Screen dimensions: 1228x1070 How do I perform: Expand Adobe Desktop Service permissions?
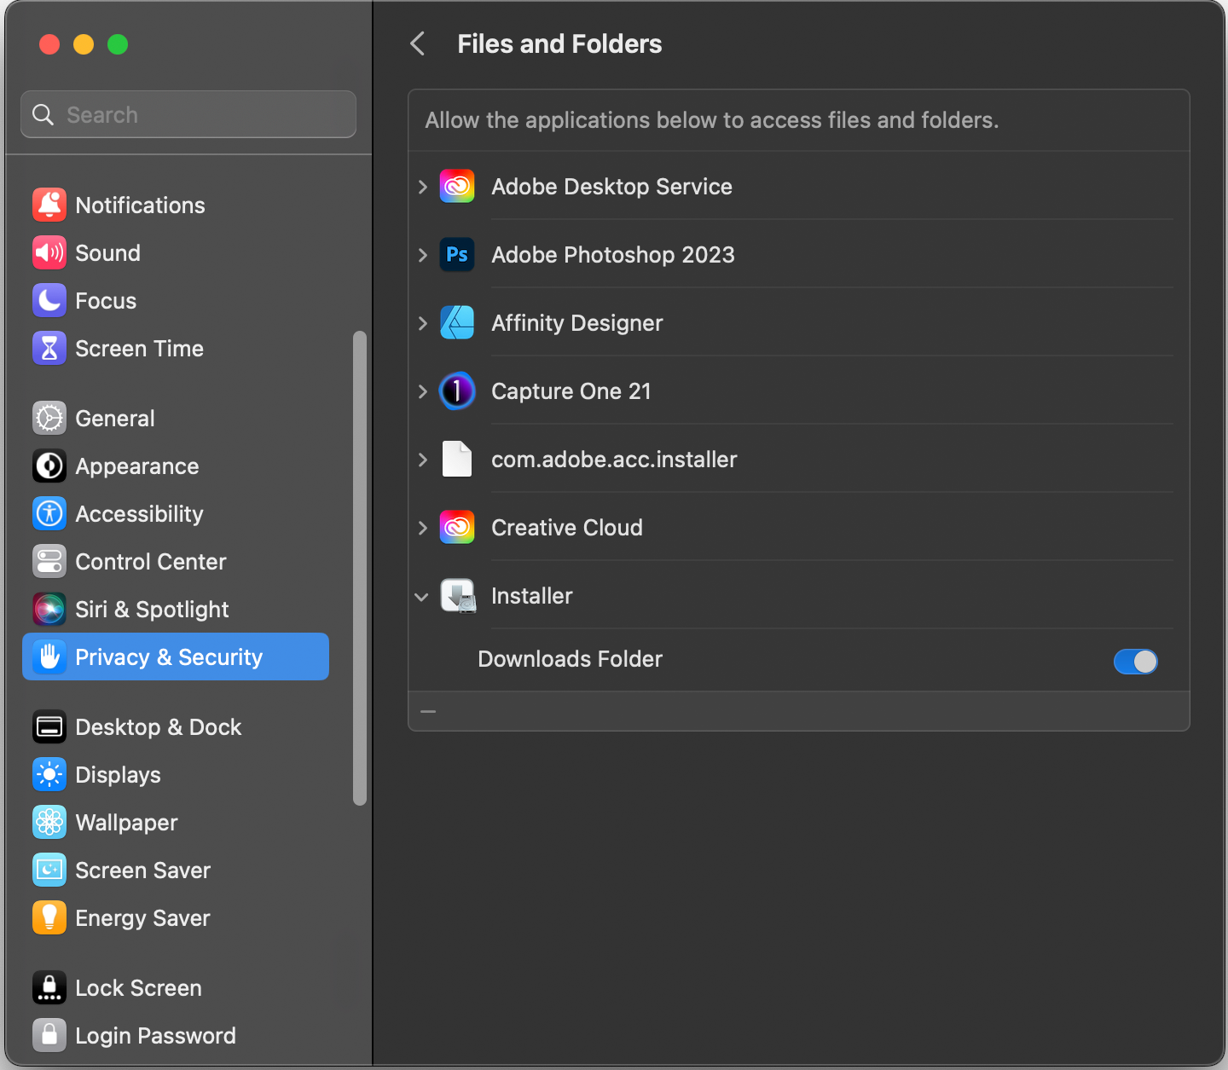(x=423, y=187)
